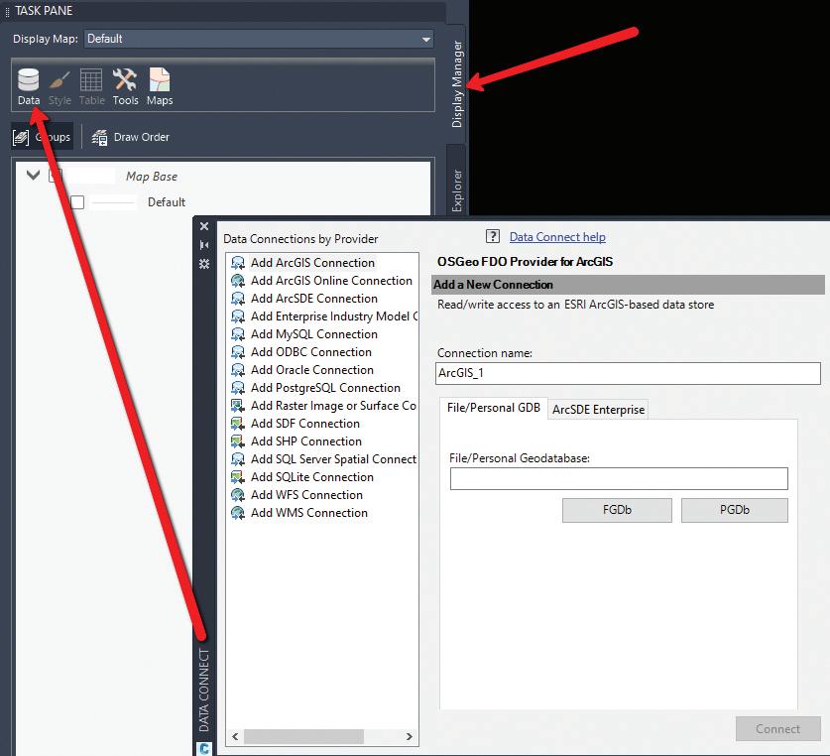This screenshot has height=756, width=830.
Task: Click the FGDb button
Action: tap(617, 510)
